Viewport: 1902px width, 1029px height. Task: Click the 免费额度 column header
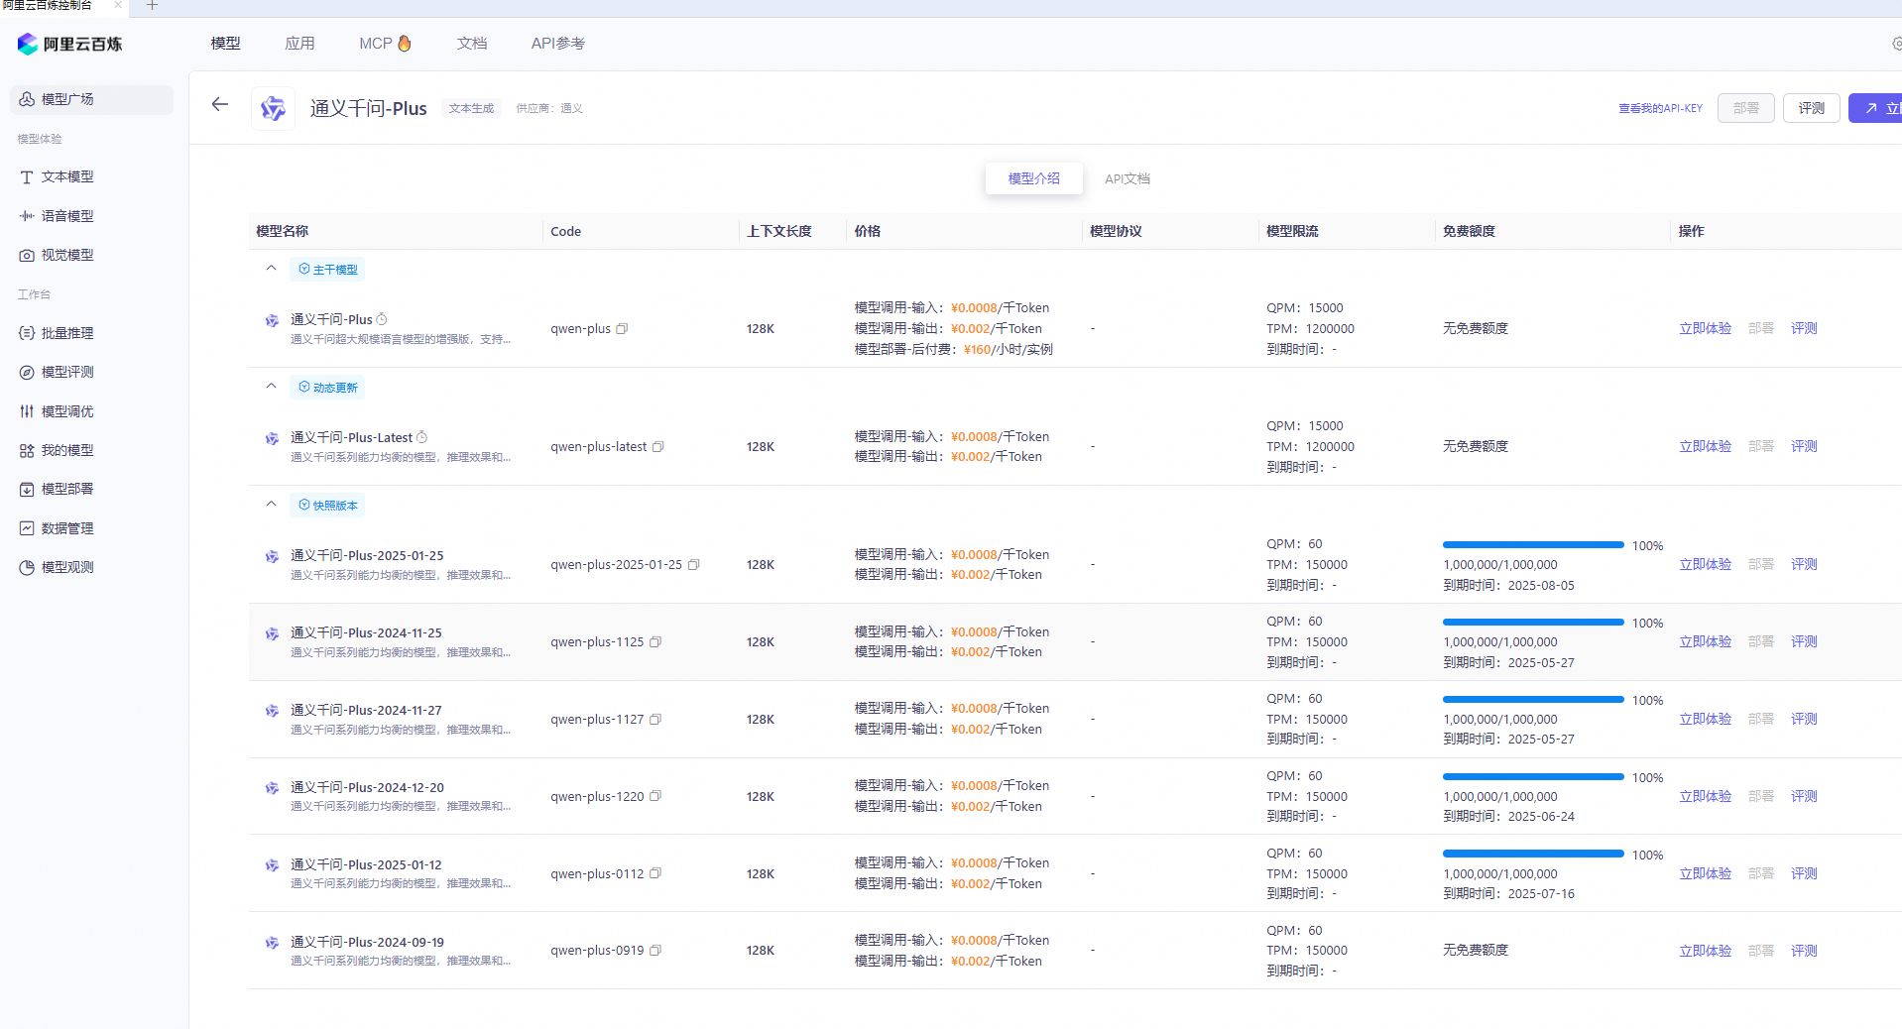1469,232
